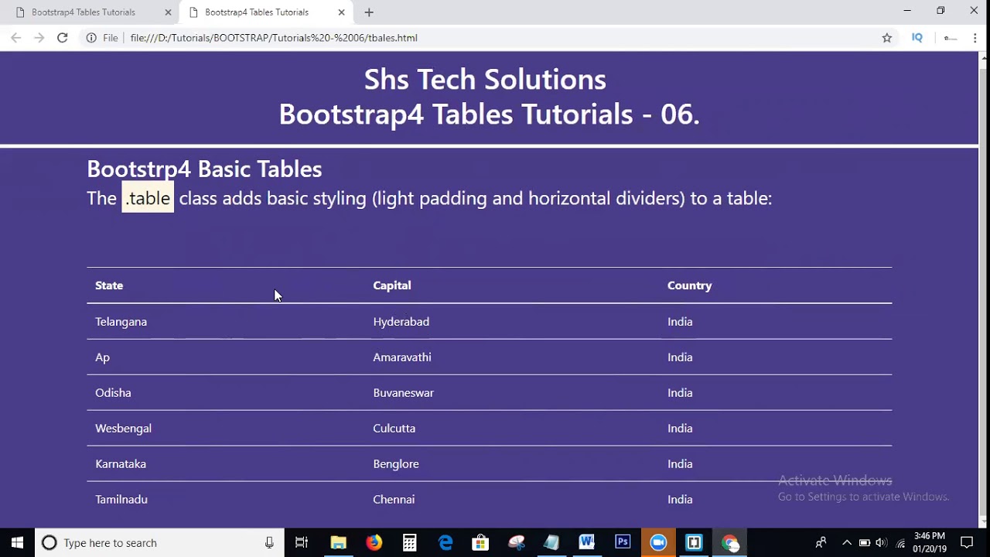Open the Brackets editor on the taskbar
Screen dimensions: 990x557
tap(694, 542)
